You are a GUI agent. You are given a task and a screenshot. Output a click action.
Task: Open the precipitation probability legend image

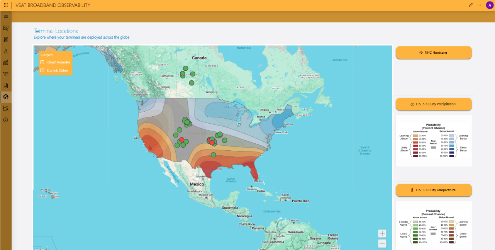(434, 141)
